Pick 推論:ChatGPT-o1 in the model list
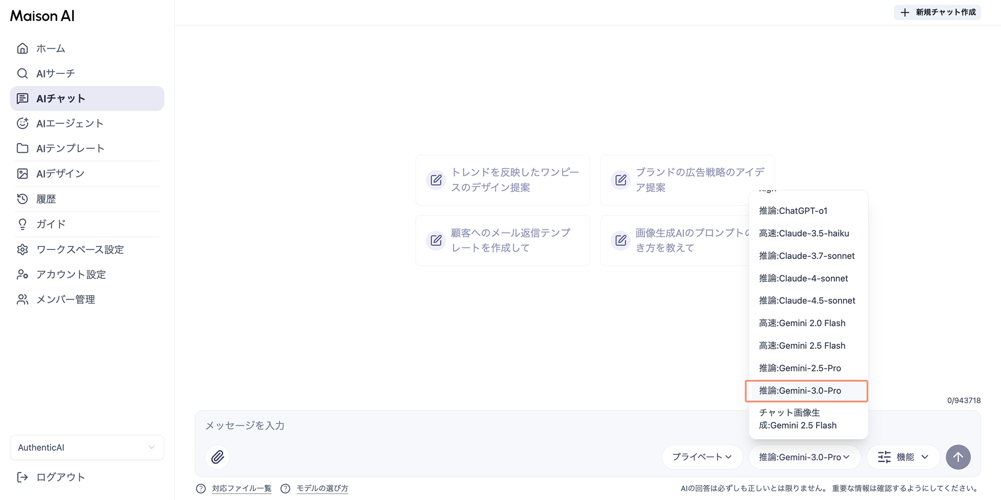Screen dimensions: 1001x500 pyautogui.click(x=793, y=211)
